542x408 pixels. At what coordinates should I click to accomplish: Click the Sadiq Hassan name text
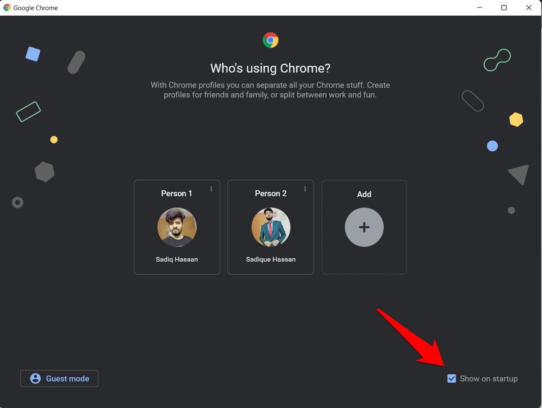coord(176,259)
